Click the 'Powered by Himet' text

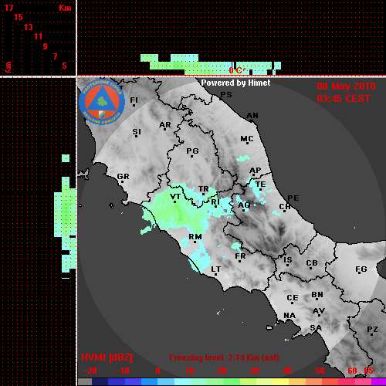[235, 83]
